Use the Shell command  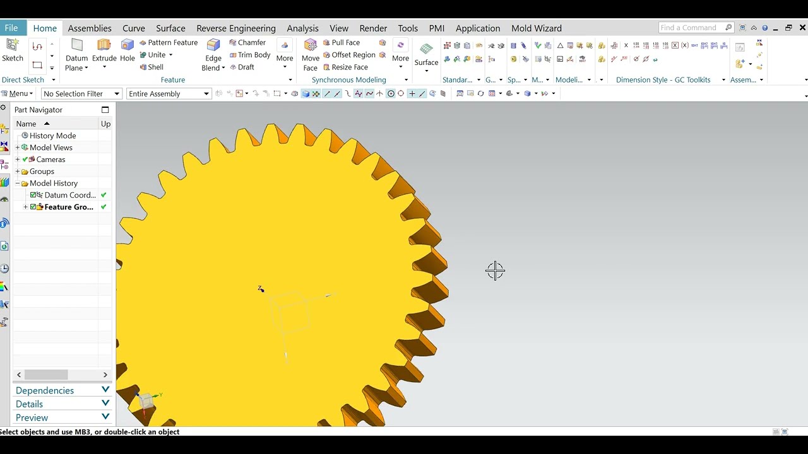click(x=151, y=67)
